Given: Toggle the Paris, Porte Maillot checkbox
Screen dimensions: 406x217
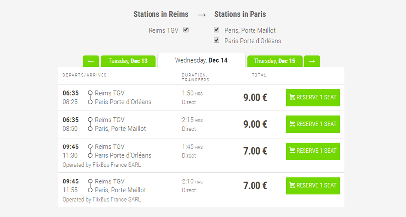Looking at the screenshot, I should (x=217, y=30).
